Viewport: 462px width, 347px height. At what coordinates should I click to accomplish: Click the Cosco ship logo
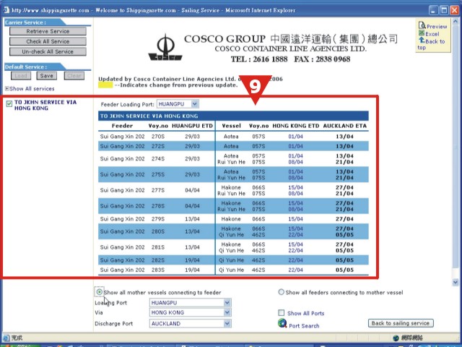(x=165, y=48)
